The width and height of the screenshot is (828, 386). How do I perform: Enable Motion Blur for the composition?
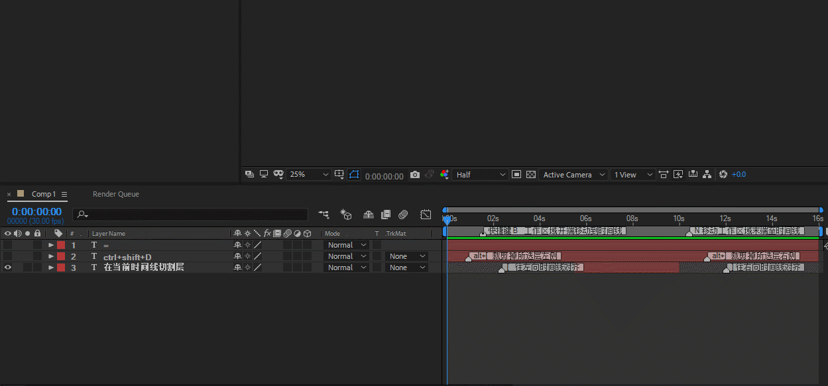[403, 215]
